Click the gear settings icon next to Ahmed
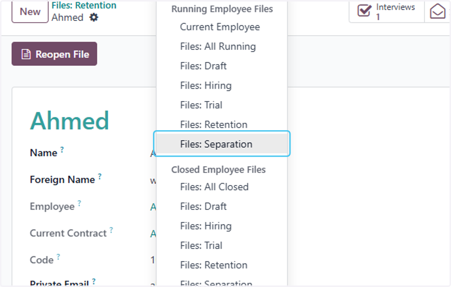This screenshot has width=451, height=287. coord(94,17)
